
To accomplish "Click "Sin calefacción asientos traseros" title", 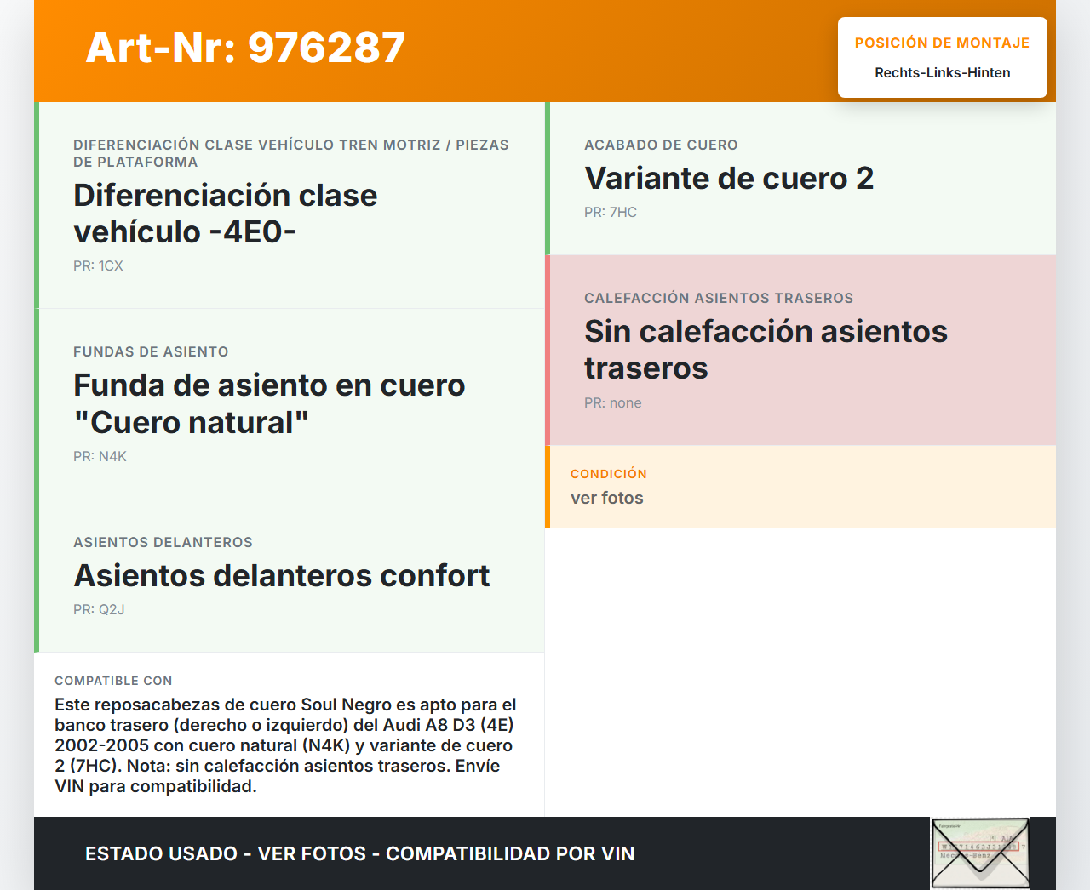I will [x=766, y=350].
